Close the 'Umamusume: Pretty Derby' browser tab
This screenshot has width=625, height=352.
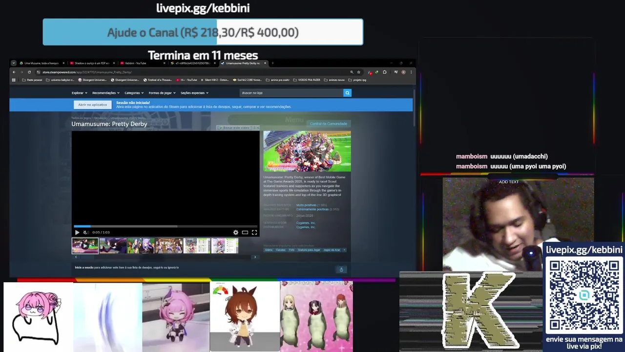tap(265, 63)
